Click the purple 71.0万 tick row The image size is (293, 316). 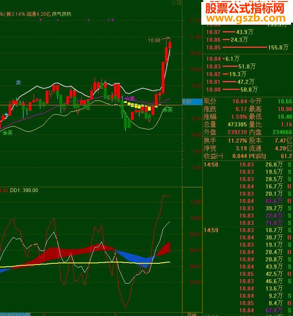point(265,223)
